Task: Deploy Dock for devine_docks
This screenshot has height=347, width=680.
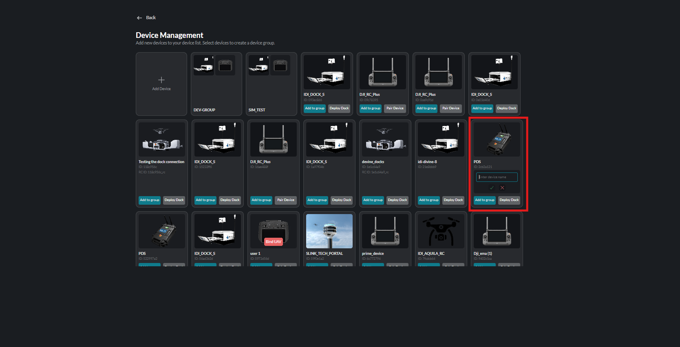Action: 397,200
